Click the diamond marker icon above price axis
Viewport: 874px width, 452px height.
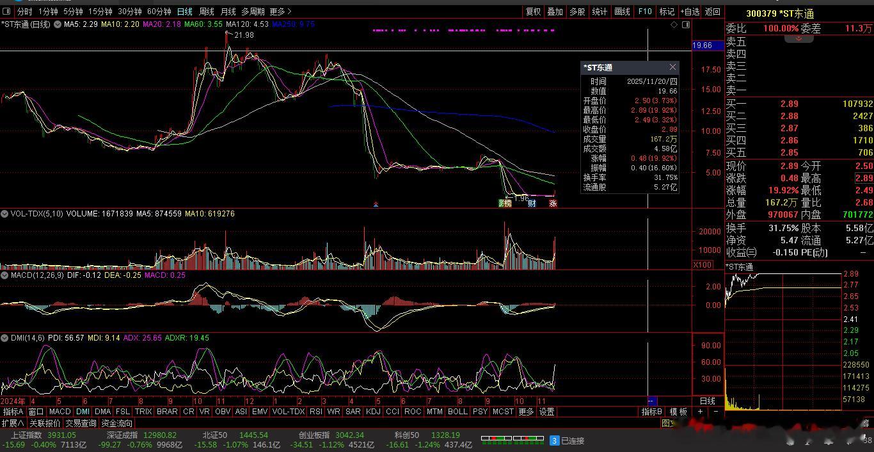[x=674, y=24]
